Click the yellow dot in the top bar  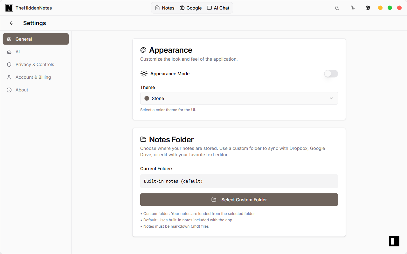380,8
